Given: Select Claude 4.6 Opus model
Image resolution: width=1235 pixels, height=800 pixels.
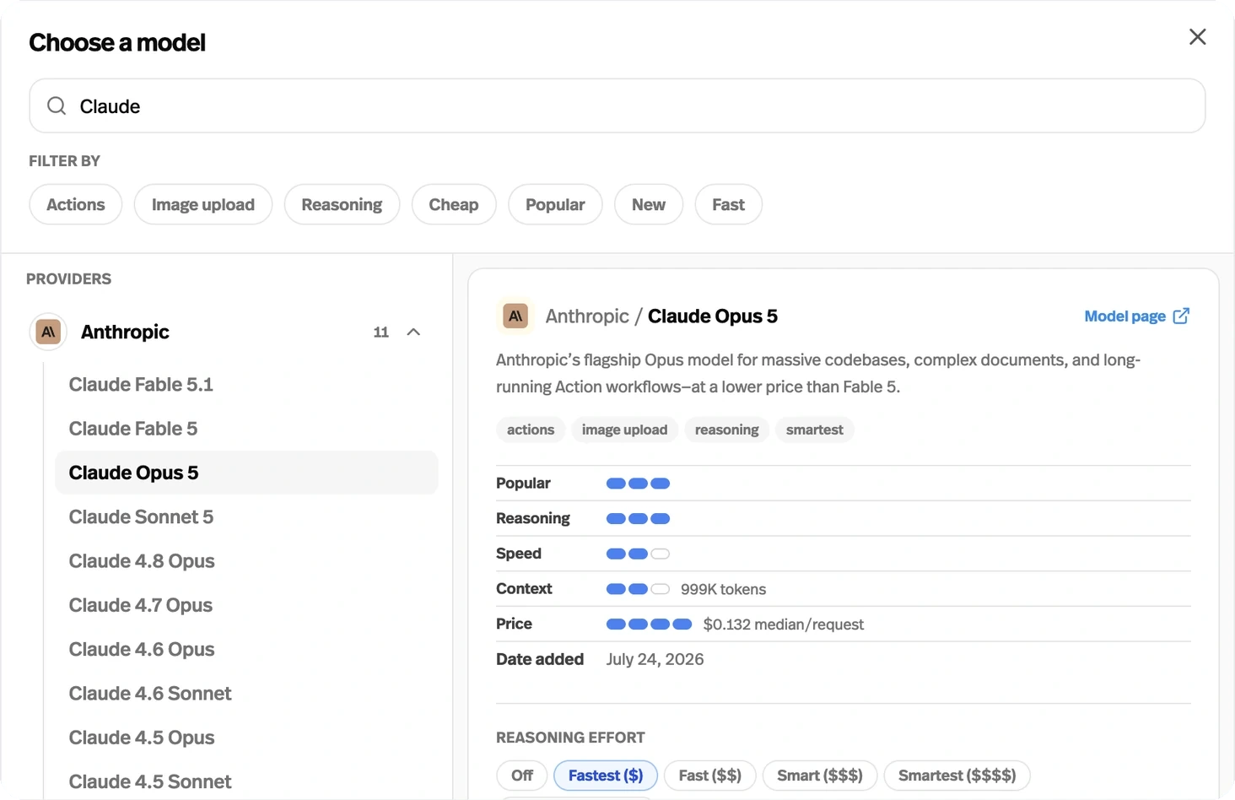Looking at the screenshot, I should click(x=246, y=649).
